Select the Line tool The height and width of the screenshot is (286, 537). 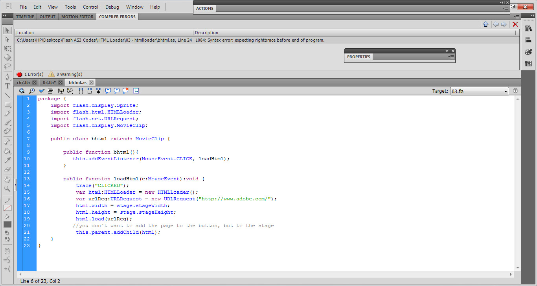(x=7, y=95)
